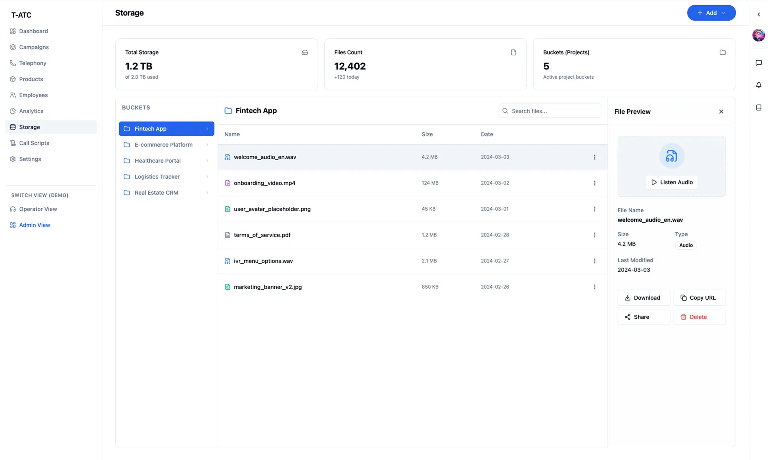
Task: Select Admin View mode
Action: (34, 225)
